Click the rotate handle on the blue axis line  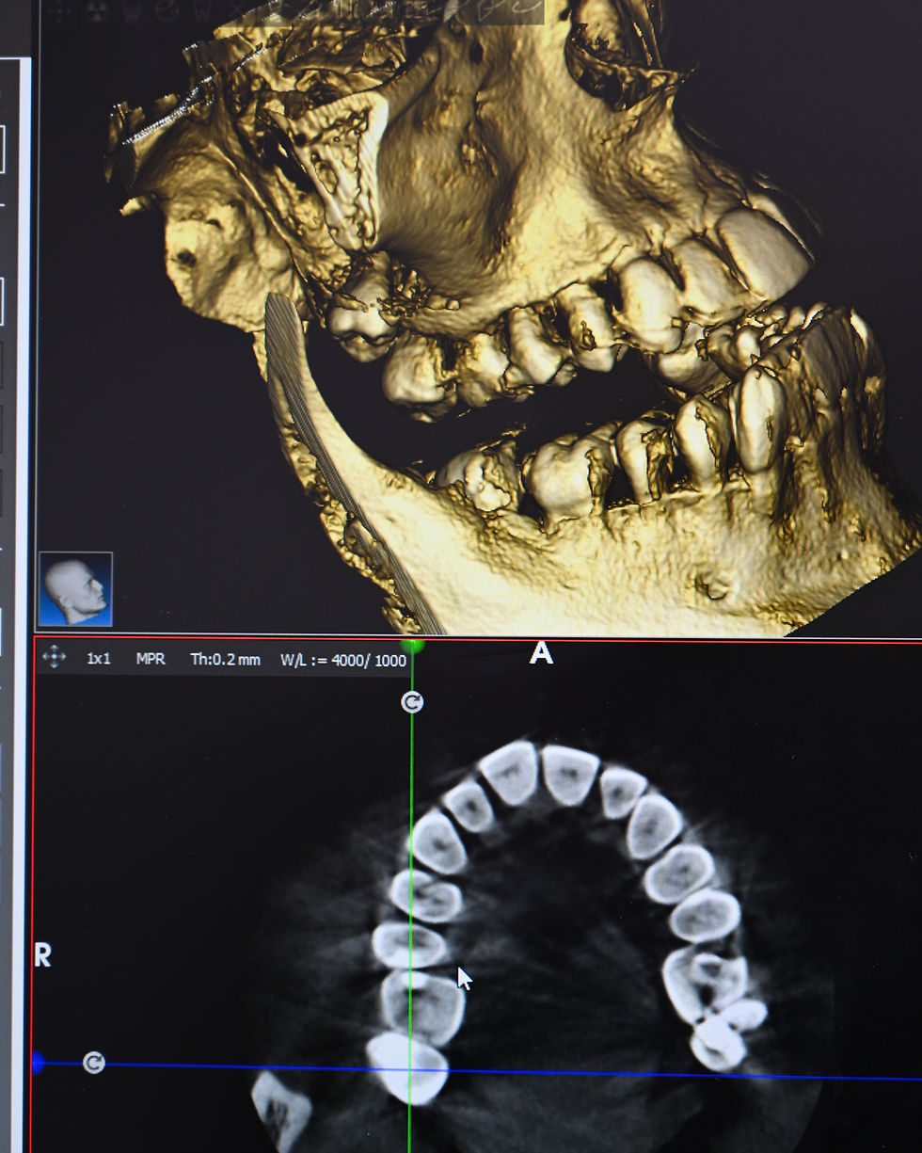(x=93, y=1063)
